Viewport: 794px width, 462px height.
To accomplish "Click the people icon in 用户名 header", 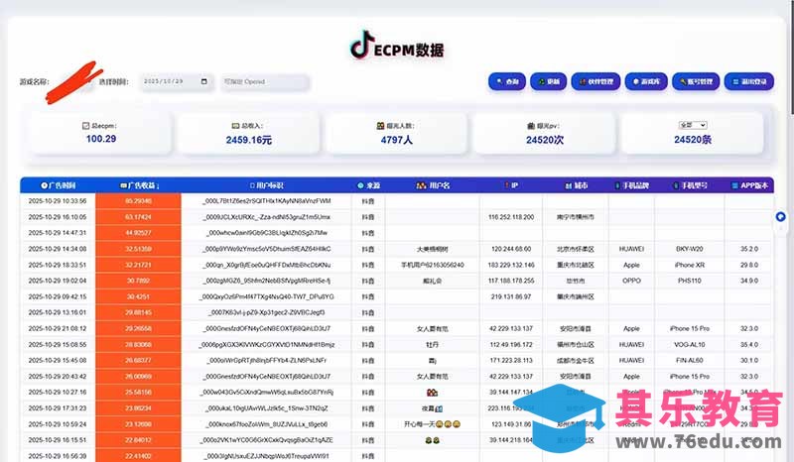I will (421, 185).
